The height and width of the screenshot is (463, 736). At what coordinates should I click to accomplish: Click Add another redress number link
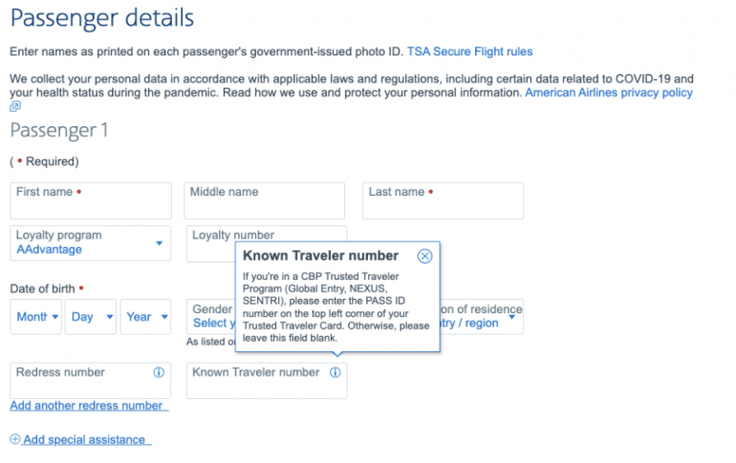[89, 406]
